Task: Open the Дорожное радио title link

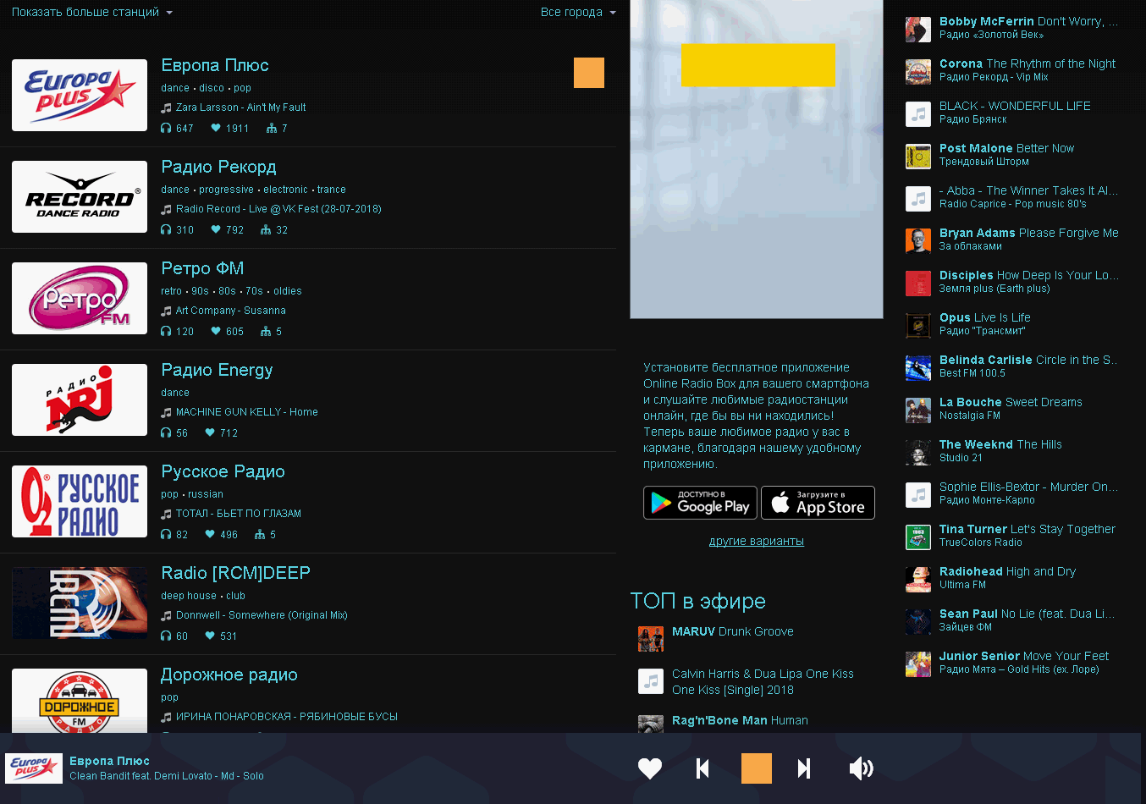Action: (229, 675)
